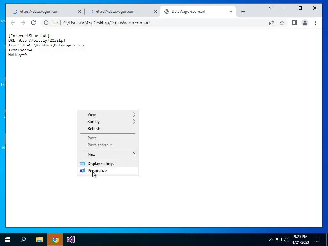Open the Windows Start menu
The width and height of the screenshot is (328, 246).
click(8, 240)
